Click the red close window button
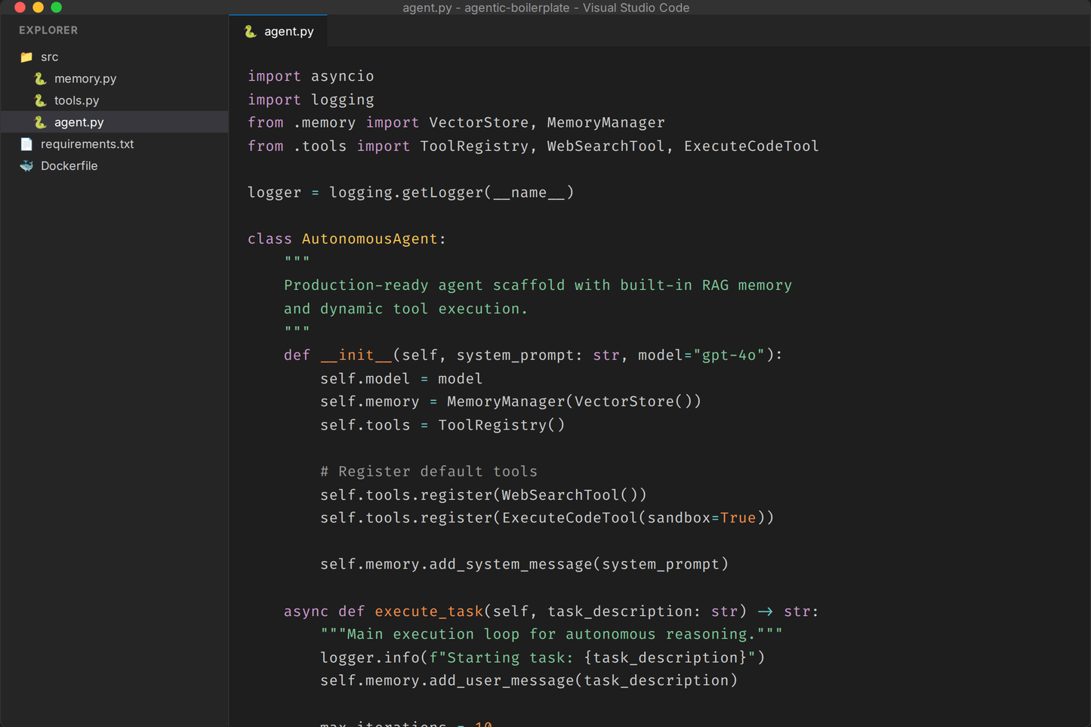 pyautogui.click(x=20, y=8)
